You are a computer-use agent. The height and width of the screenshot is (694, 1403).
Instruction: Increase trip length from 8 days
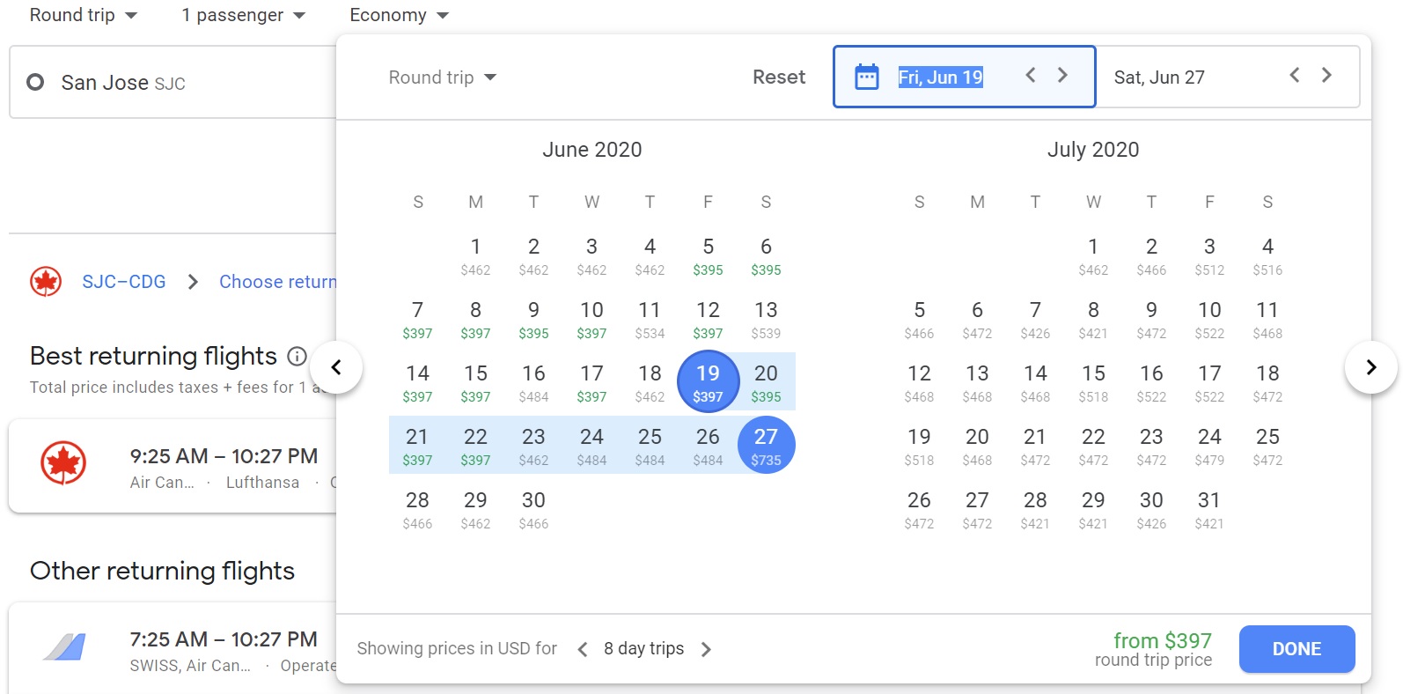click(706, 649)
